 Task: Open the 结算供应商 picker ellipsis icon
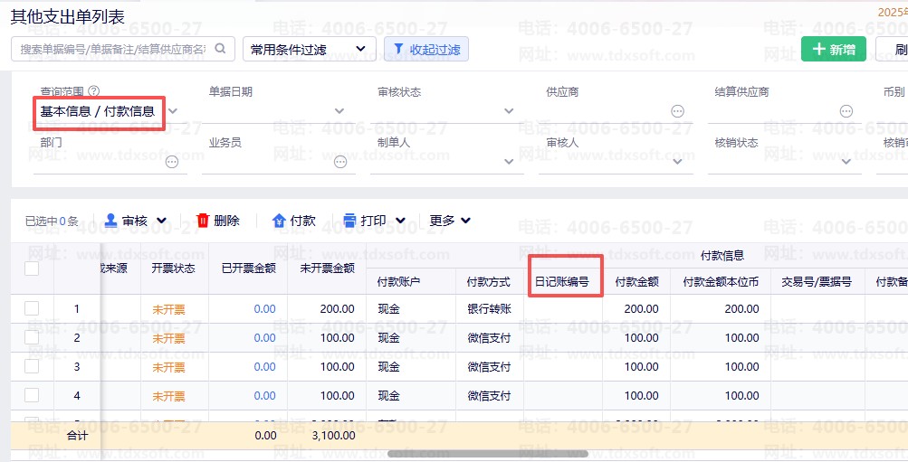tap(846, 111)
